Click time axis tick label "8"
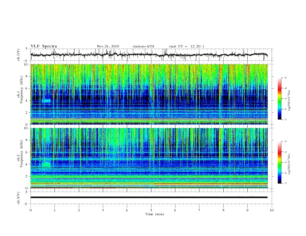Image resolution: width=306 pixels, height=236 pixels. [223, 210]
